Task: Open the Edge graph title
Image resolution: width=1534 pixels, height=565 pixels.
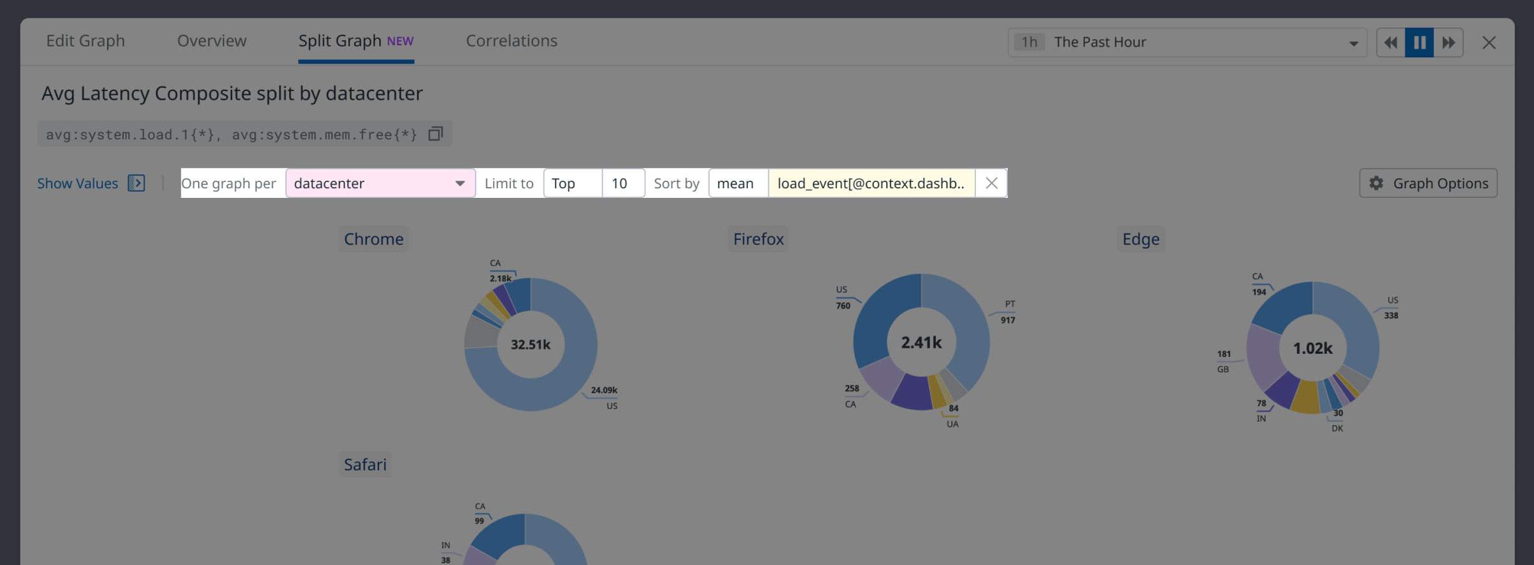Action: coord(1141,239)
